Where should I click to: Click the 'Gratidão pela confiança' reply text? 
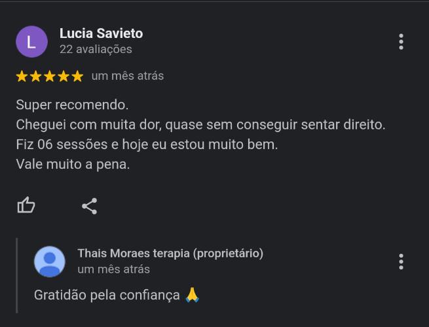[107, 295]
